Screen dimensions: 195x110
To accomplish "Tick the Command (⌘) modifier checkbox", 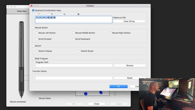I will (76, 14).
